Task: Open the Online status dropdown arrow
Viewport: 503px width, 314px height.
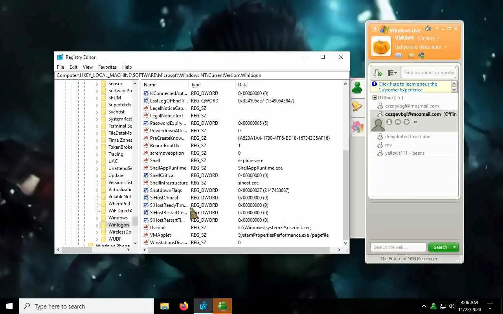Action: tap(439, 38)
